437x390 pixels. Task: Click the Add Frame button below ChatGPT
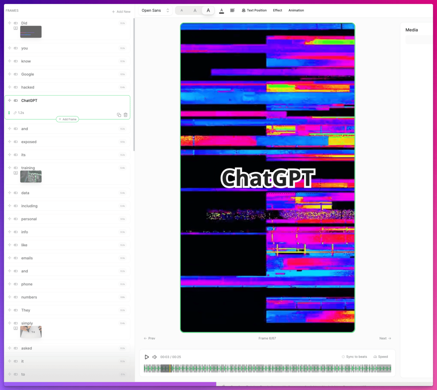[x=68, y=119]
